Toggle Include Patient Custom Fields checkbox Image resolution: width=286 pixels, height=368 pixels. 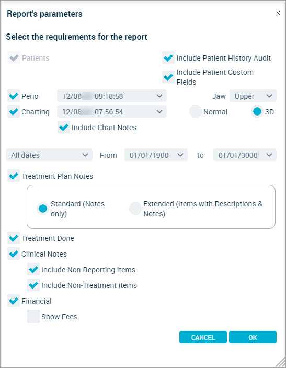click(x=168, y=77)
